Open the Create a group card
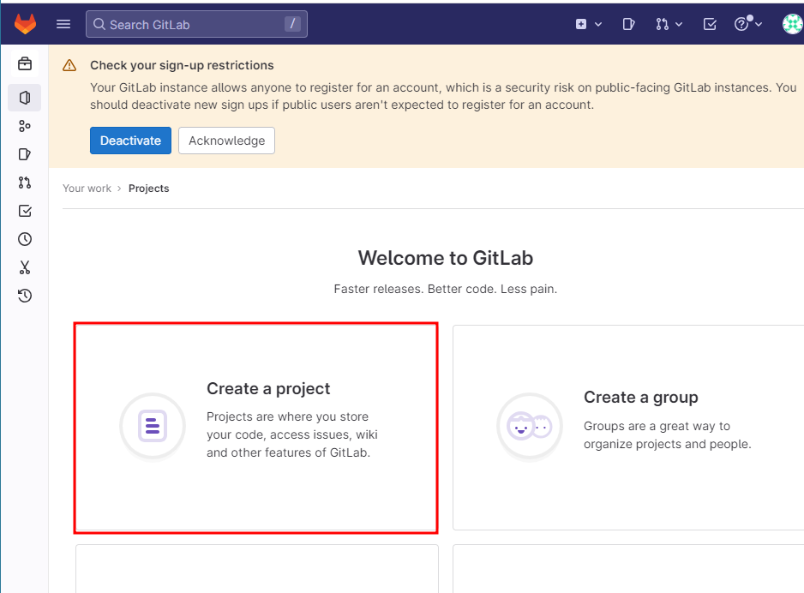This screenshot has width=804, height=593. pyautogui.click(x=628, y=428)
